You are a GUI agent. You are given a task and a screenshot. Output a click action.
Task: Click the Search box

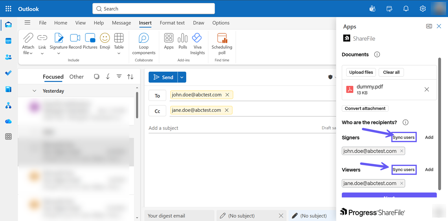[x=154, y=9]
